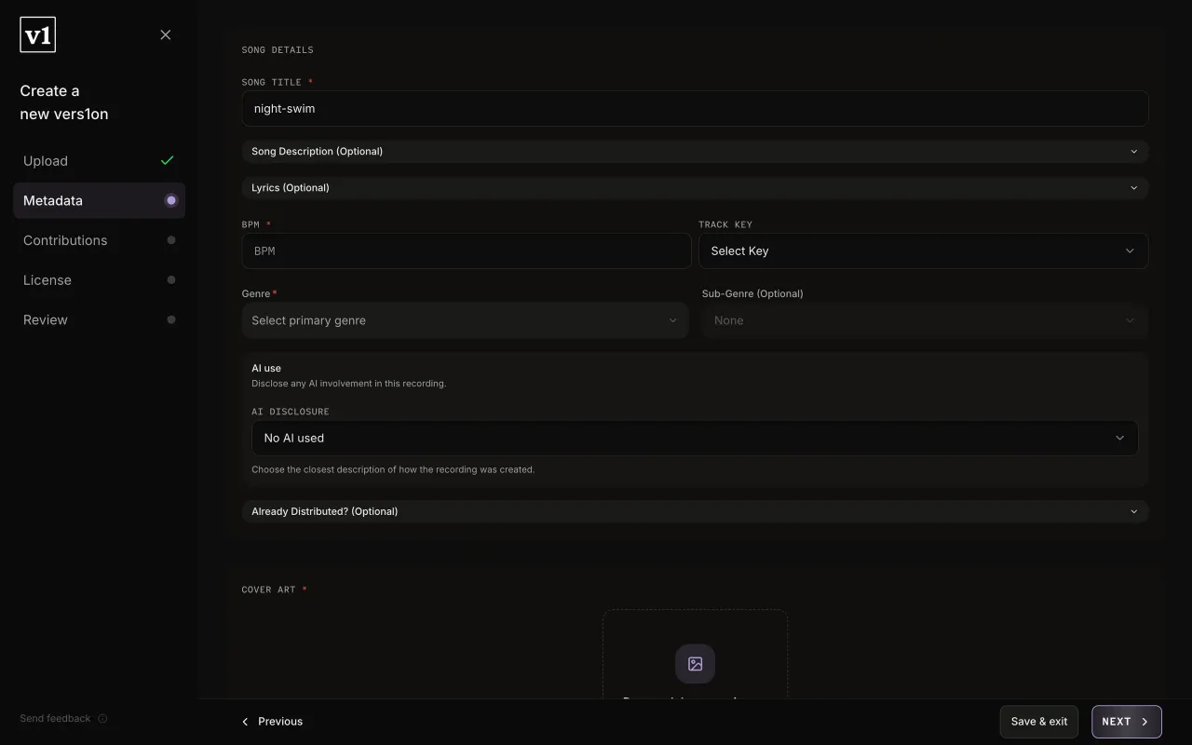Click the 'COVER ART' label
This screenshot has height=745, width=1192.
pos(269,590)
